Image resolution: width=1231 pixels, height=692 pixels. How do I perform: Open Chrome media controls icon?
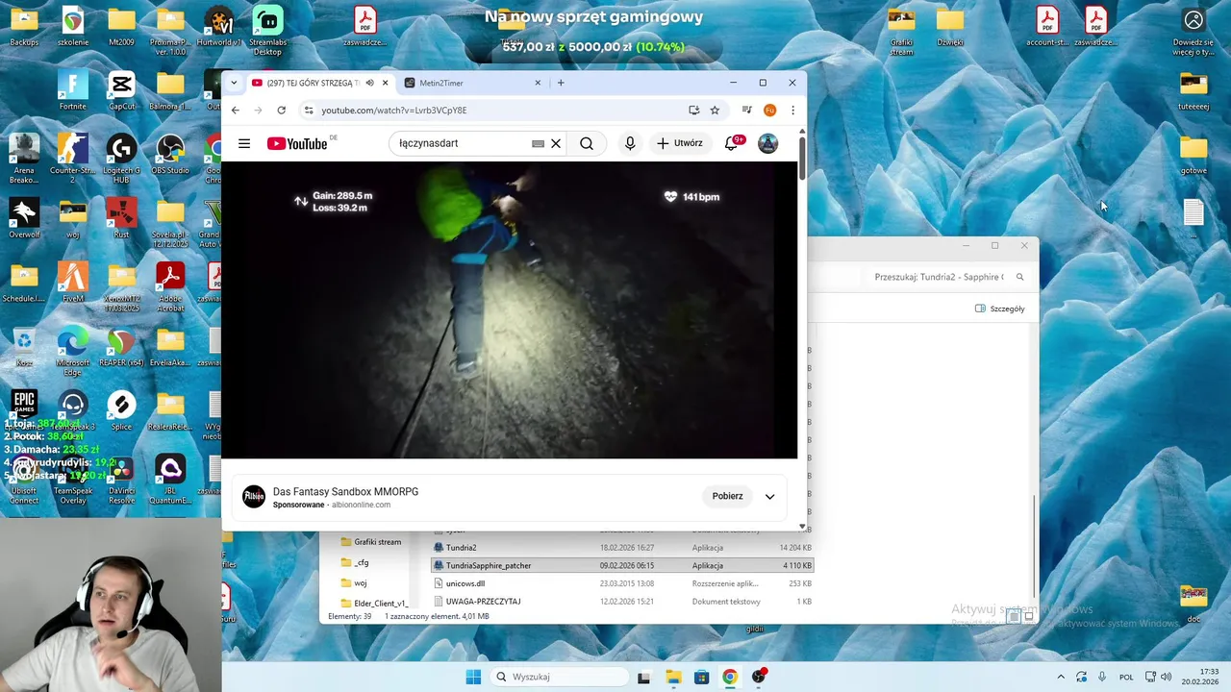pyautogui.click(x=746, y=111)
